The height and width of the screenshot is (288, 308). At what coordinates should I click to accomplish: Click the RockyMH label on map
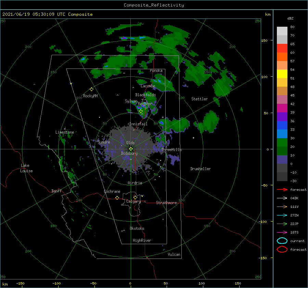(x=90, y=96)
